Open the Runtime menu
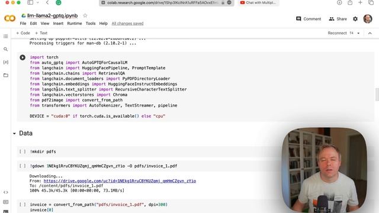The image size is (379, 213). tap(75, 24)
